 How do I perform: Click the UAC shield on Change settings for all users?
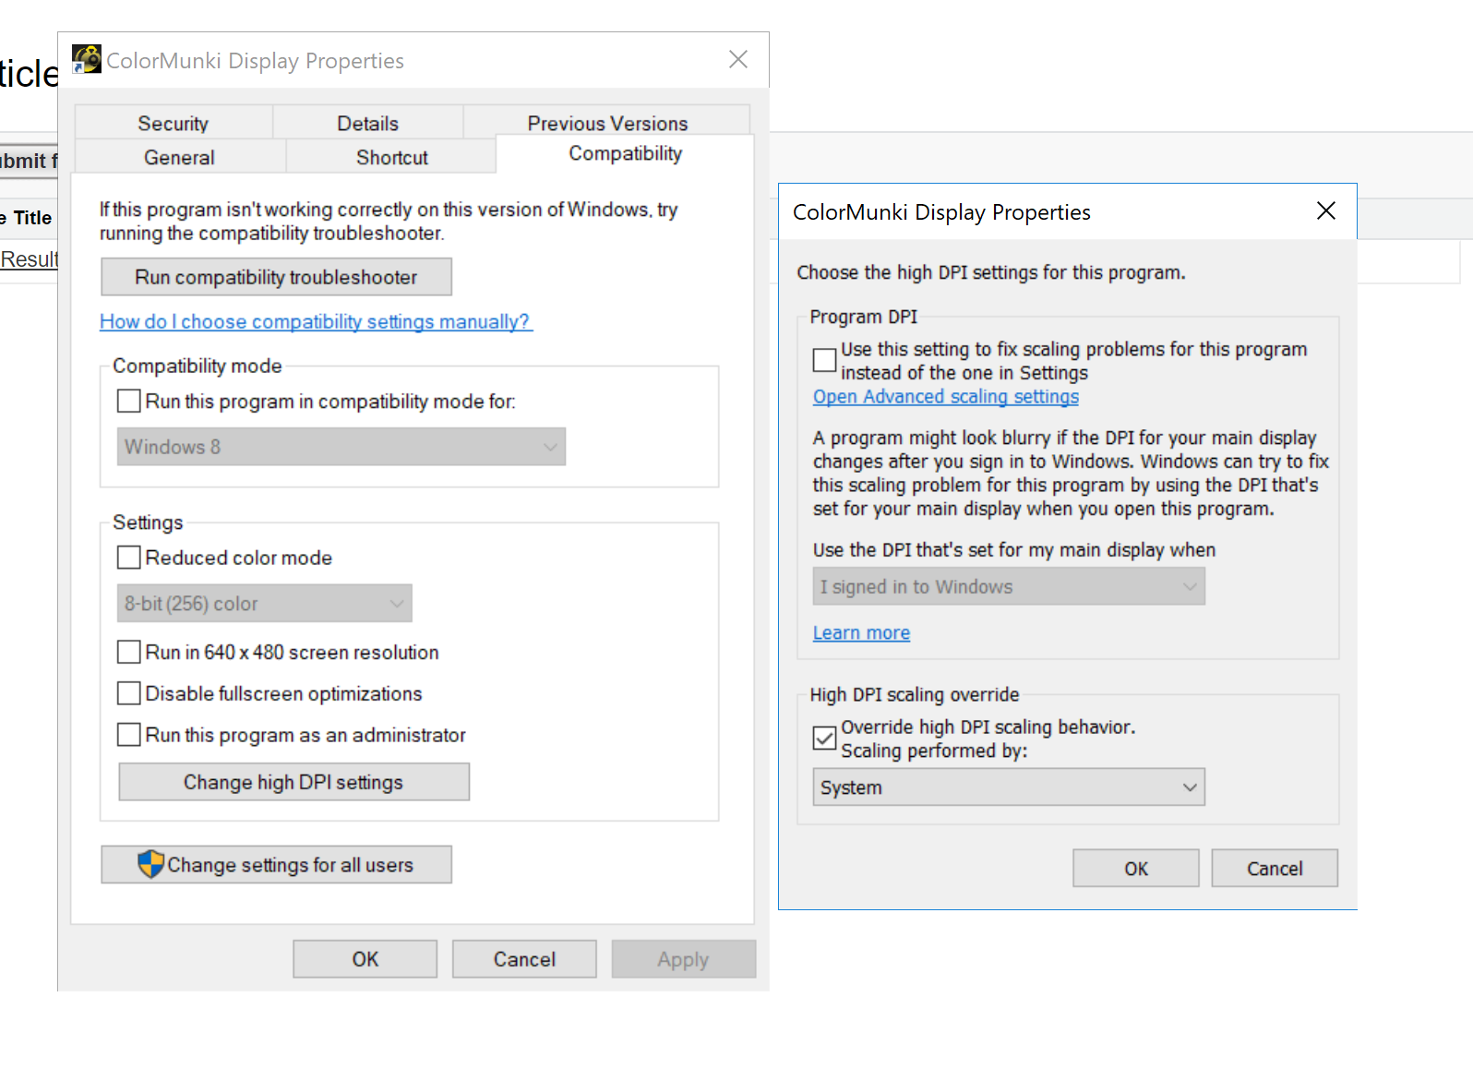(x=152, y=865)
